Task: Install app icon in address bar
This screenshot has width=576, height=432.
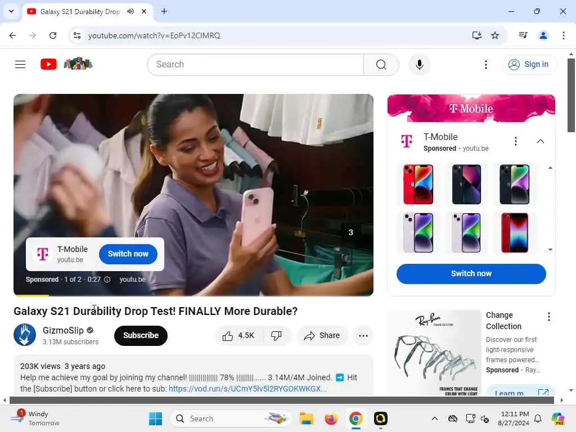Action: 476,35
